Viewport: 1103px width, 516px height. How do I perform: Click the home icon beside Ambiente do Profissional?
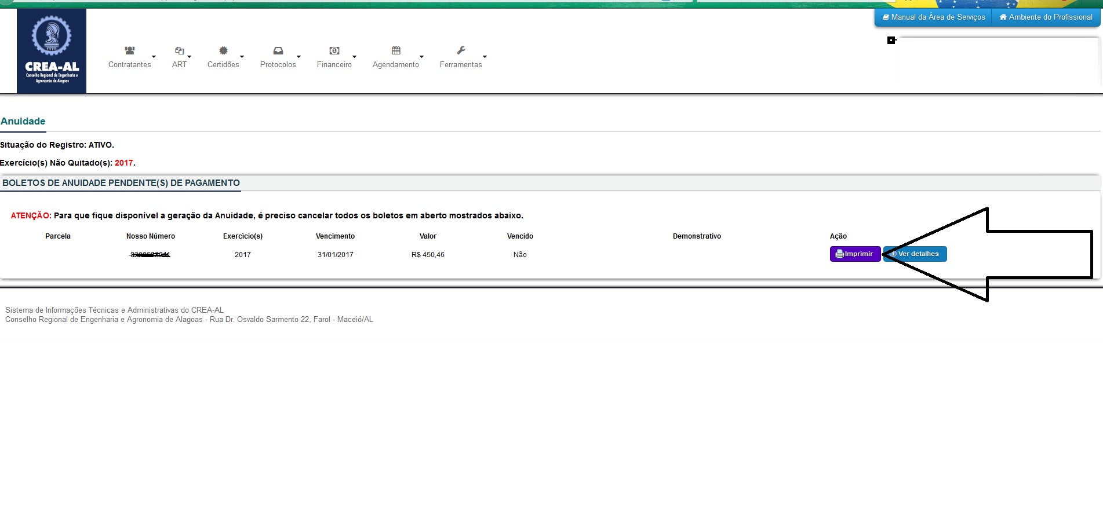pos(1003,17)
